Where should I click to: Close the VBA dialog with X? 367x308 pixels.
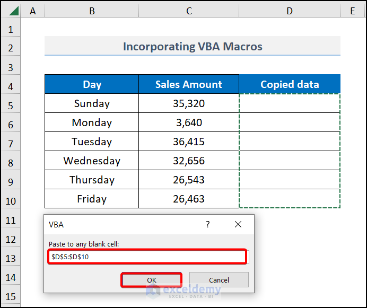click(238, 224)
